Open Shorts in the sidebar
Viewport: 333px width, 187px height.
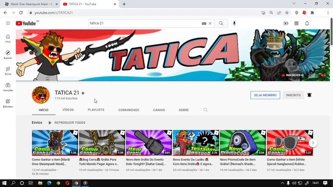[x=8, y=71]
